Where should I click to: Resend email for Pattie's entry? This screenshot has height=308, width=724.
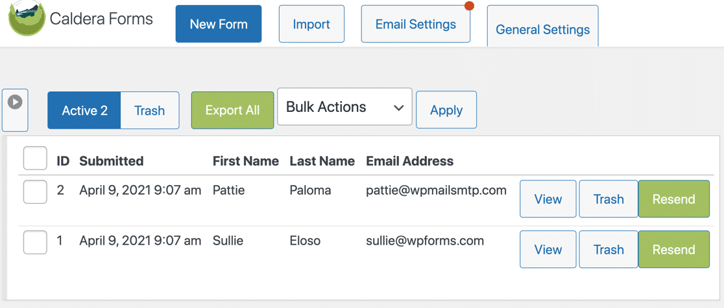pos(673,199)
